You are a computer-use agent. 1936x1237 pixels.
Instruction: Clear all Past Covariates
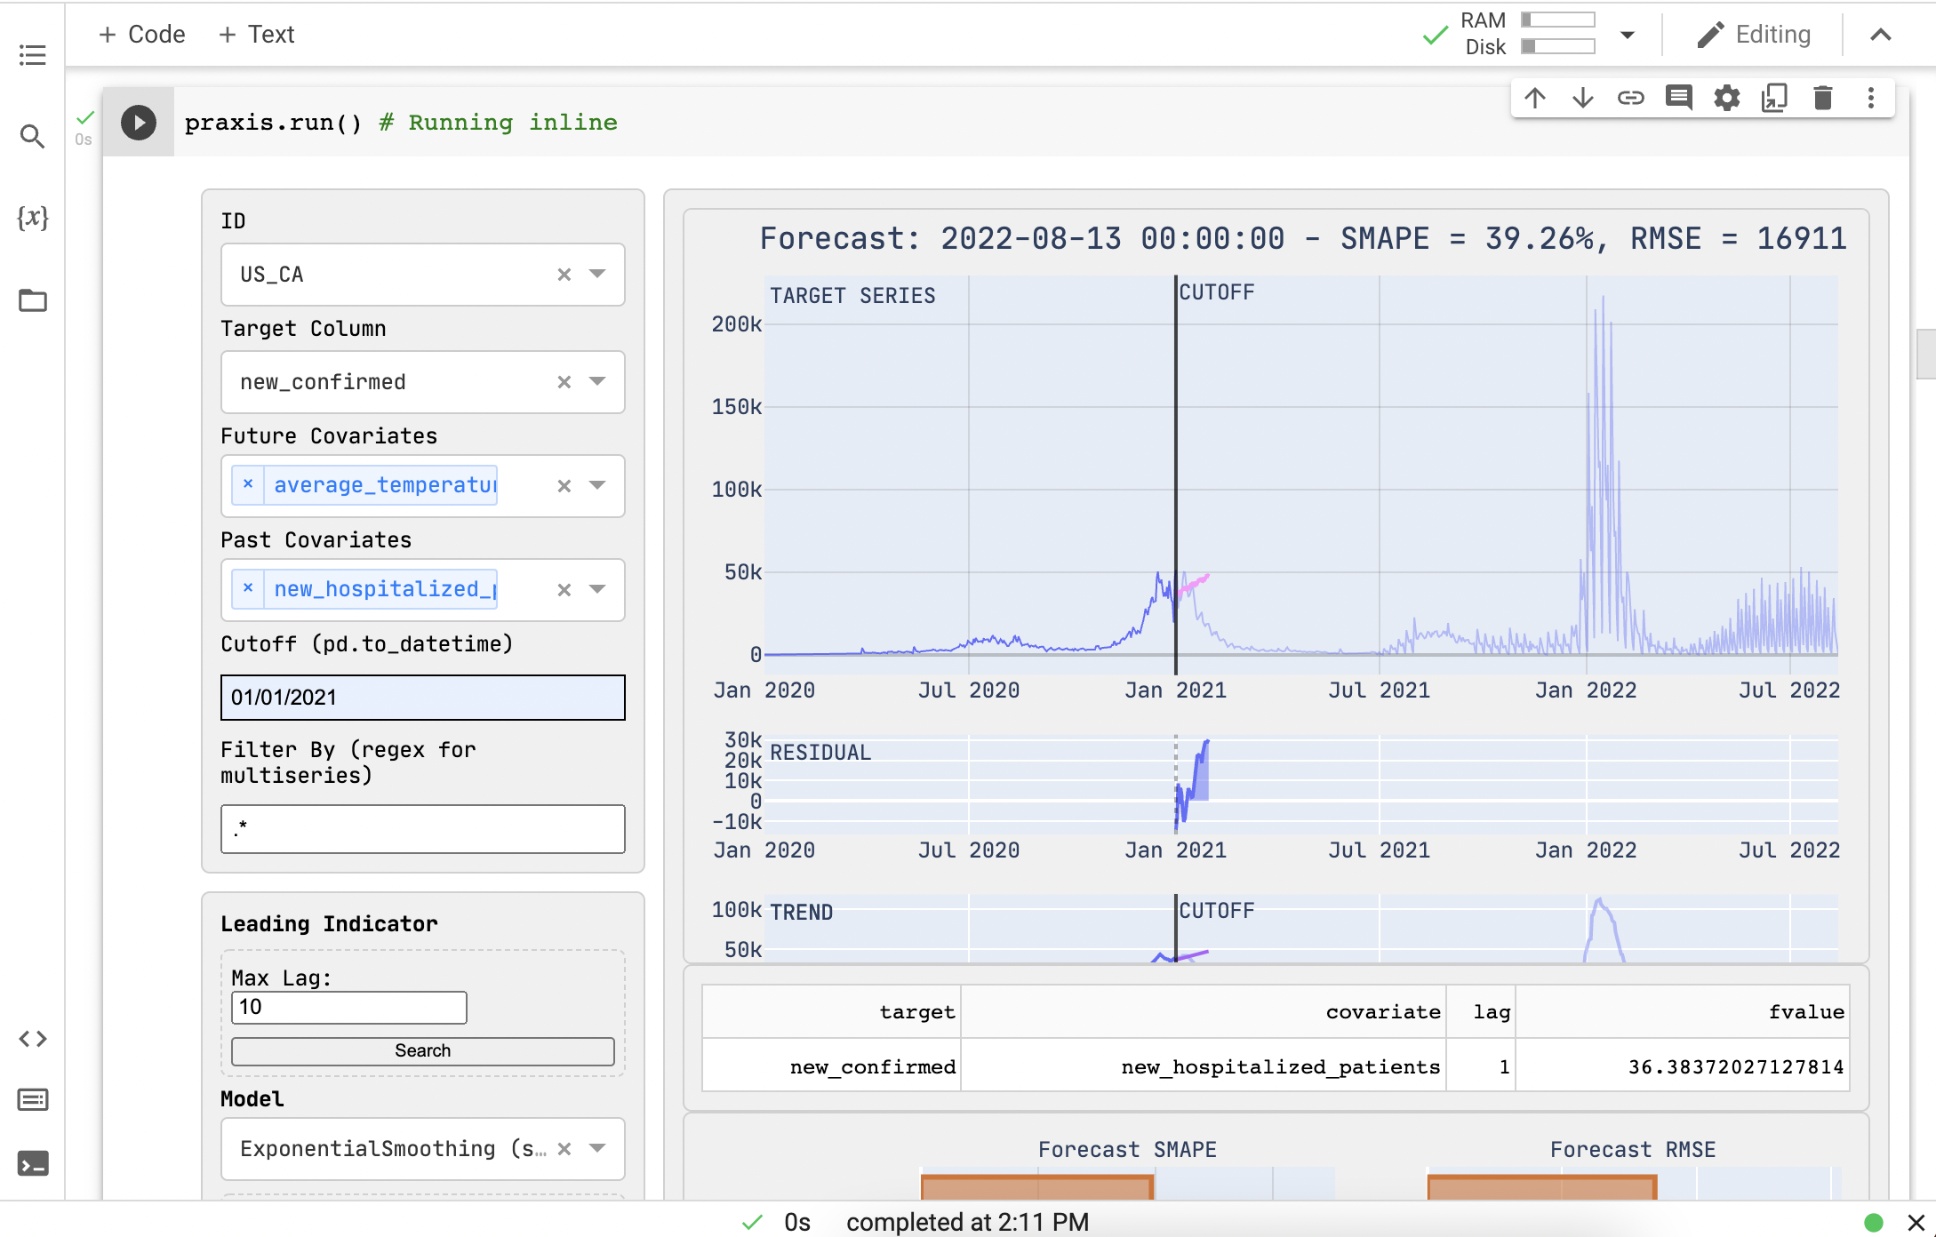coord(564,590)
